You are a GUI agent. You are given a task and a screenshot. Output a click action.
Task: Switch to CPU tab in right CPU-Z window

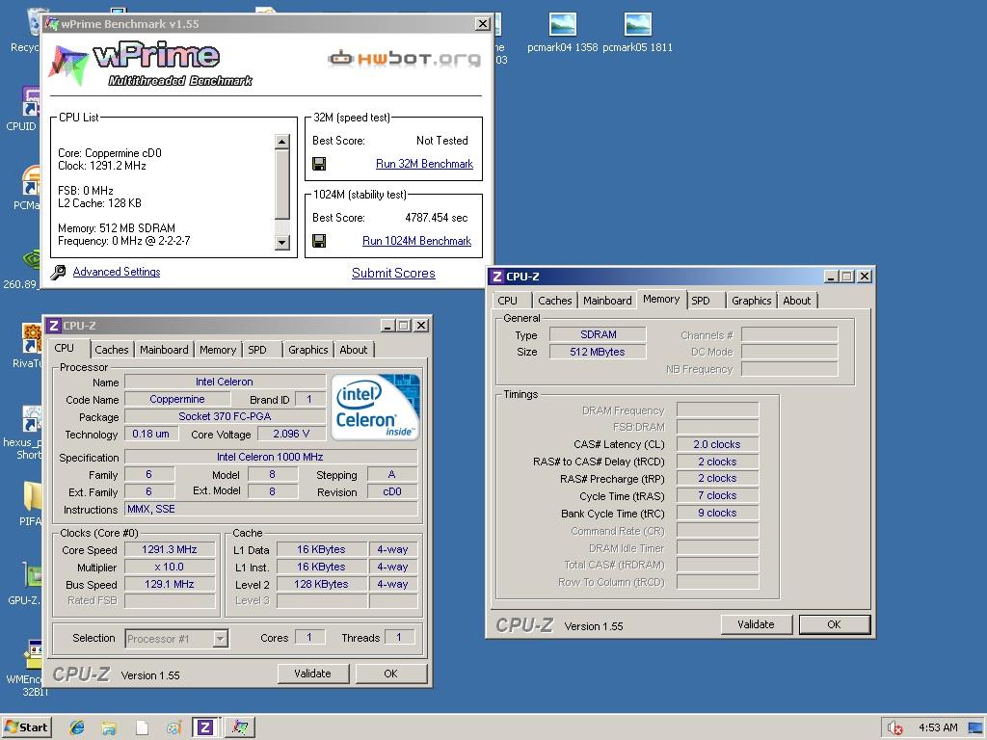(x=507, y=301)
